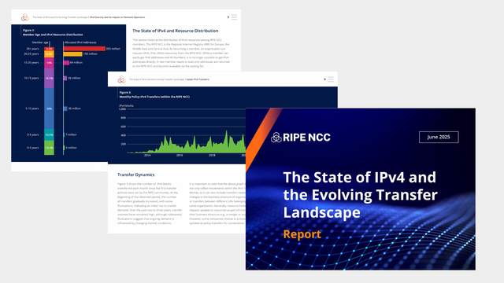504x283 pixels.
Task: Click the '355 million' value label
Action: 113,49
